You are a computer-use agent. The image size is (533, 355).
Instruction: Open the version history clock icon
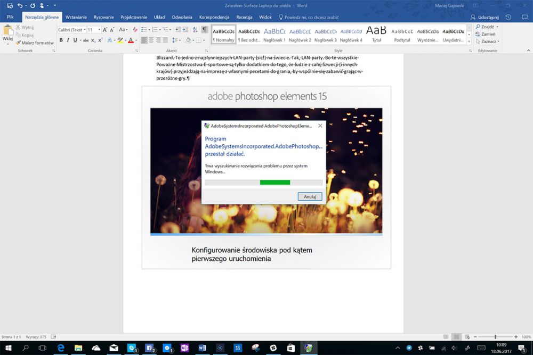click(x=508, y=17)
